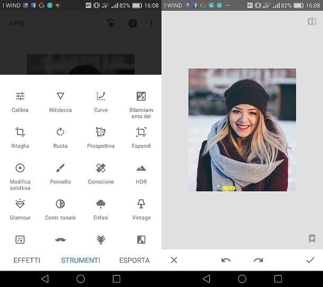Tap the woman photo preview
This screenshot has width=323, height=287.
click(243, 130)
